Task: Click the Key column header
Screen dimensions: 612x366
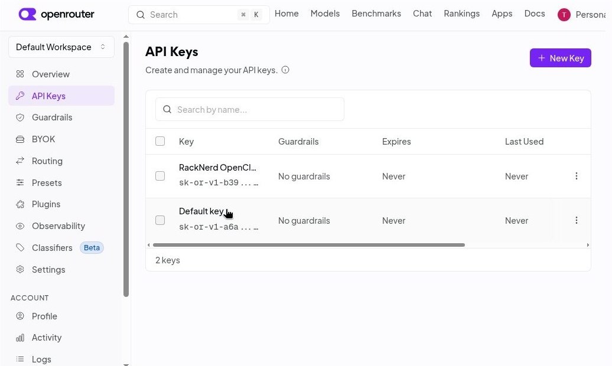Action: [x=186, y=141]
